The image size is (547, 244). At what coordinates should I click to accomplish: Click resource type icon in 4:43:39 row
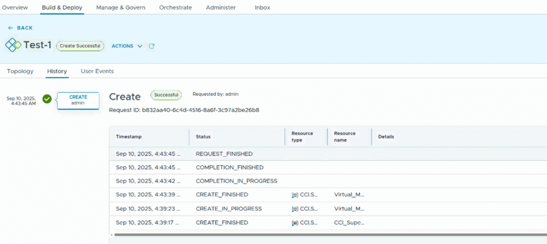click(294, 195)
